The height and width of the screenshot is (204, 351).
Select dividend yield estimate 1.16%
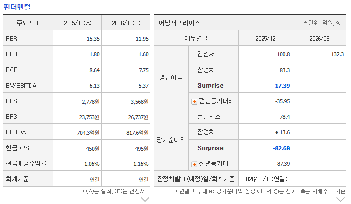[x=141, y=164]
